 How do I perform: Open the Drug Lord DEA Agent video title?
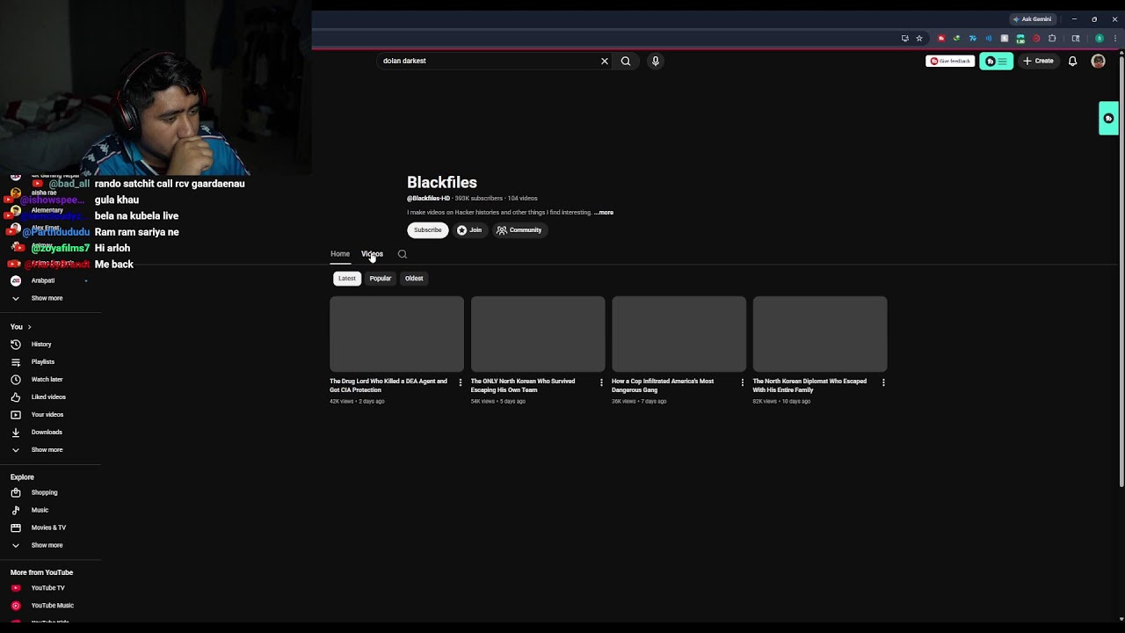tap(388, 386)
